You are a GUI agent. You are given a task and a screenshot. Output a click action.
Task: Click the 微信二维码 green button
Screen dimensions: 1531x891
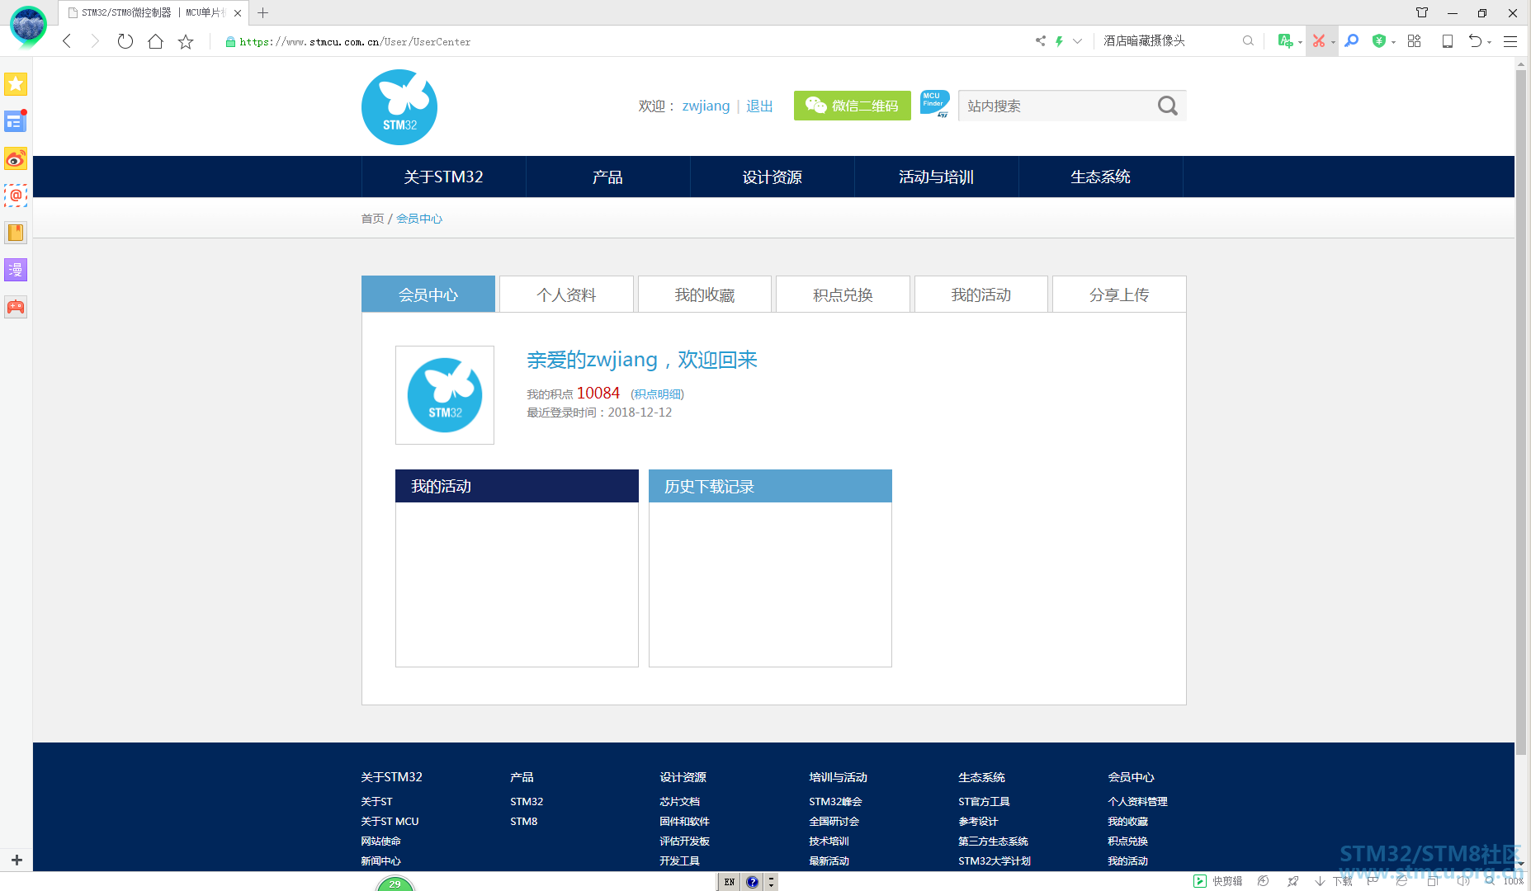[x=853, y=106]
